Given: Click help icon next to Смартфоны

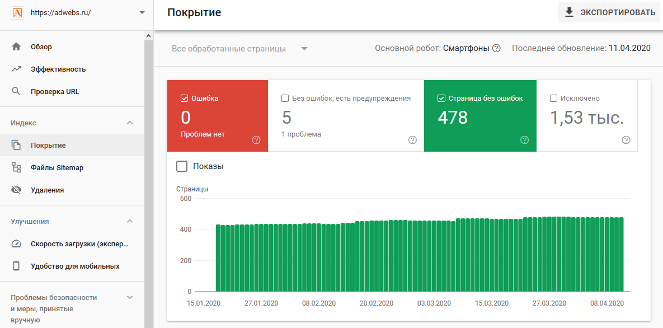Looking at the screenshot, I should (496, 49).
